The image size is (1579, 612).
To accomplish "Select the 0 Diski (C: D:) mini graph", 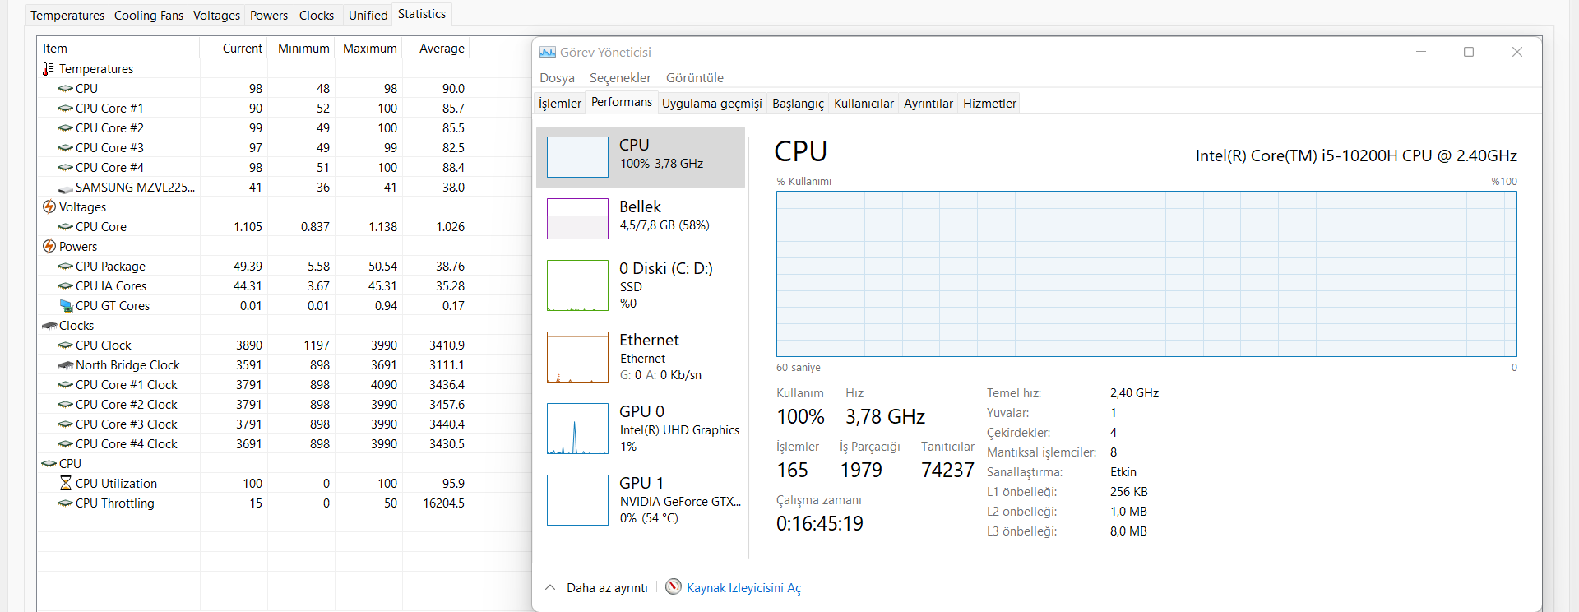I will click(577, 285).
